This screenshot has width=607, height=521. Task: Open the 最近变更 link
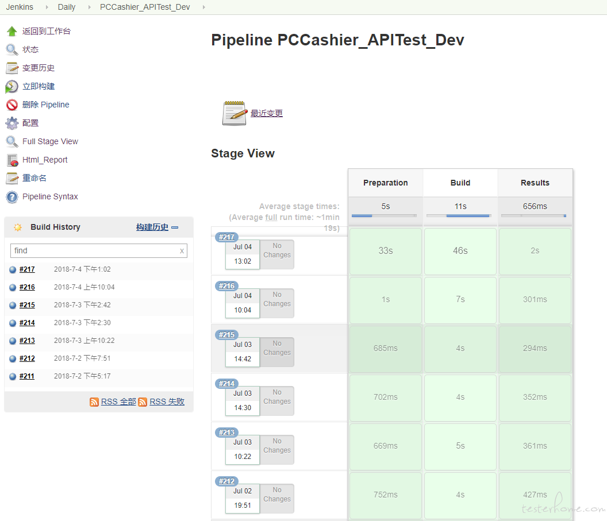click(x=267, y=113)
